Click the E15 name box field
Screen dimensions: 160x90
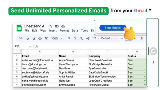point(23,46)
